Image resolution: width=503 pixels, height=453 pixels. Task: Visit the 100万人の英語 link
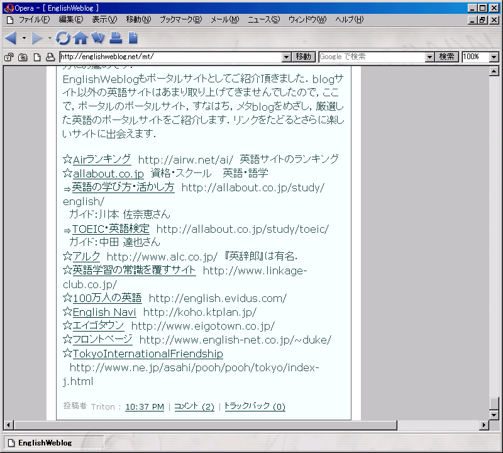(108, 298)
